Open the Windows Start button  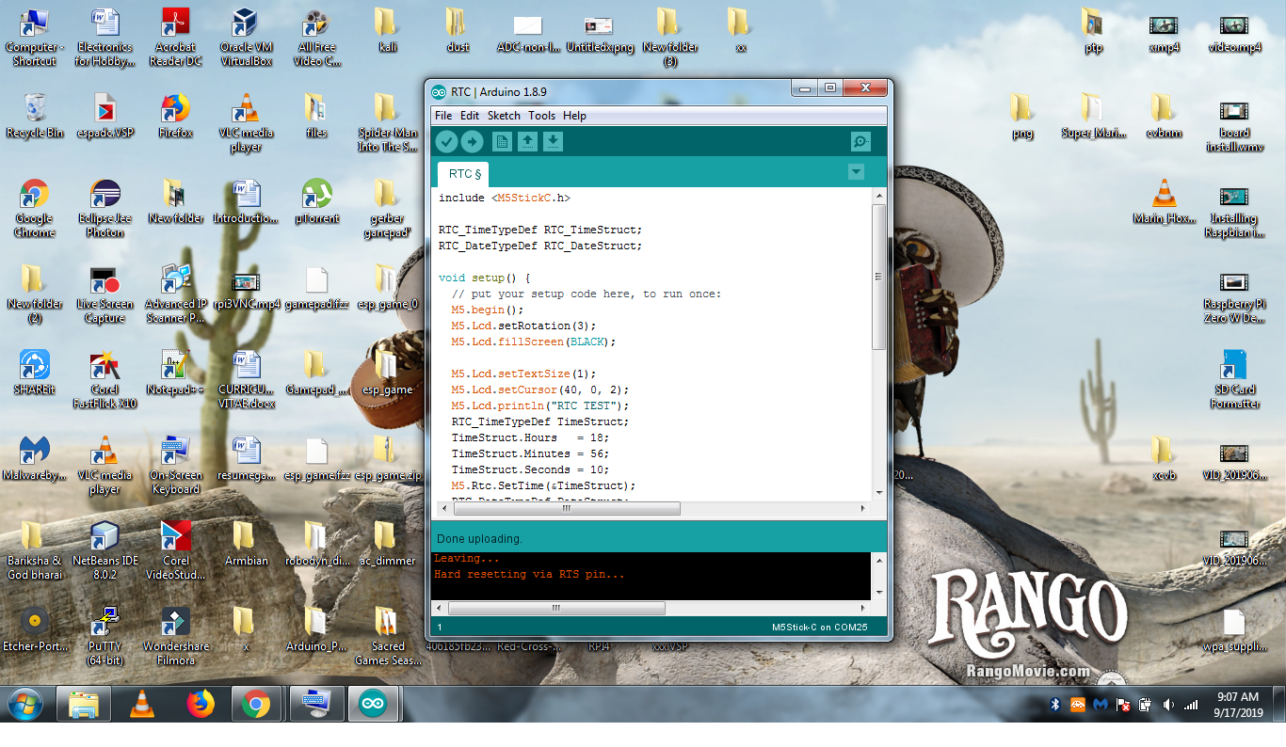25,704
